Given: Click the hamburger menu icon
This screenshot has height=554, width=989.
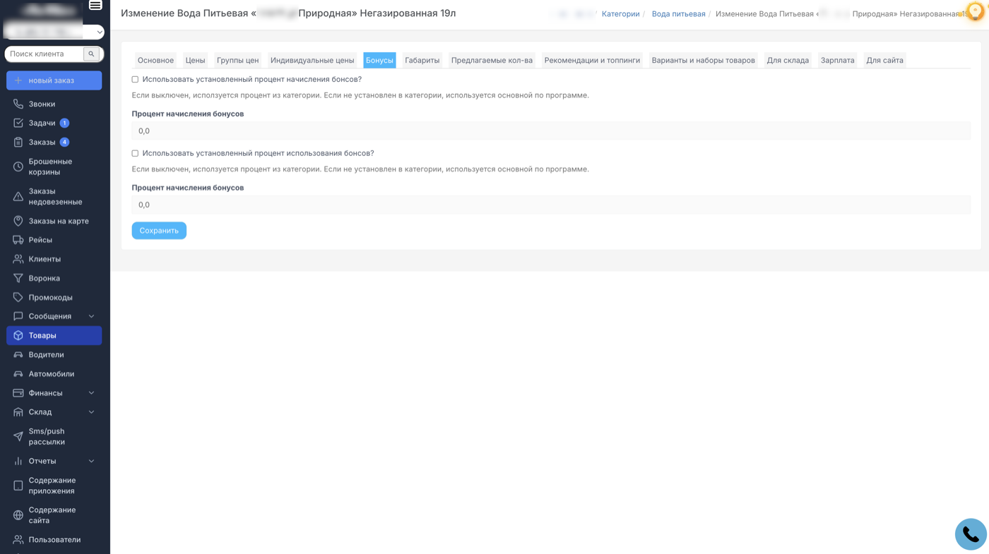Looking at the screenshot, I should coord(95,6).
